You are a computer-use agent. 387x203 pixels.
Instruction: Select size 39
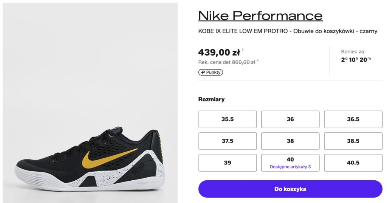[228, 163]
